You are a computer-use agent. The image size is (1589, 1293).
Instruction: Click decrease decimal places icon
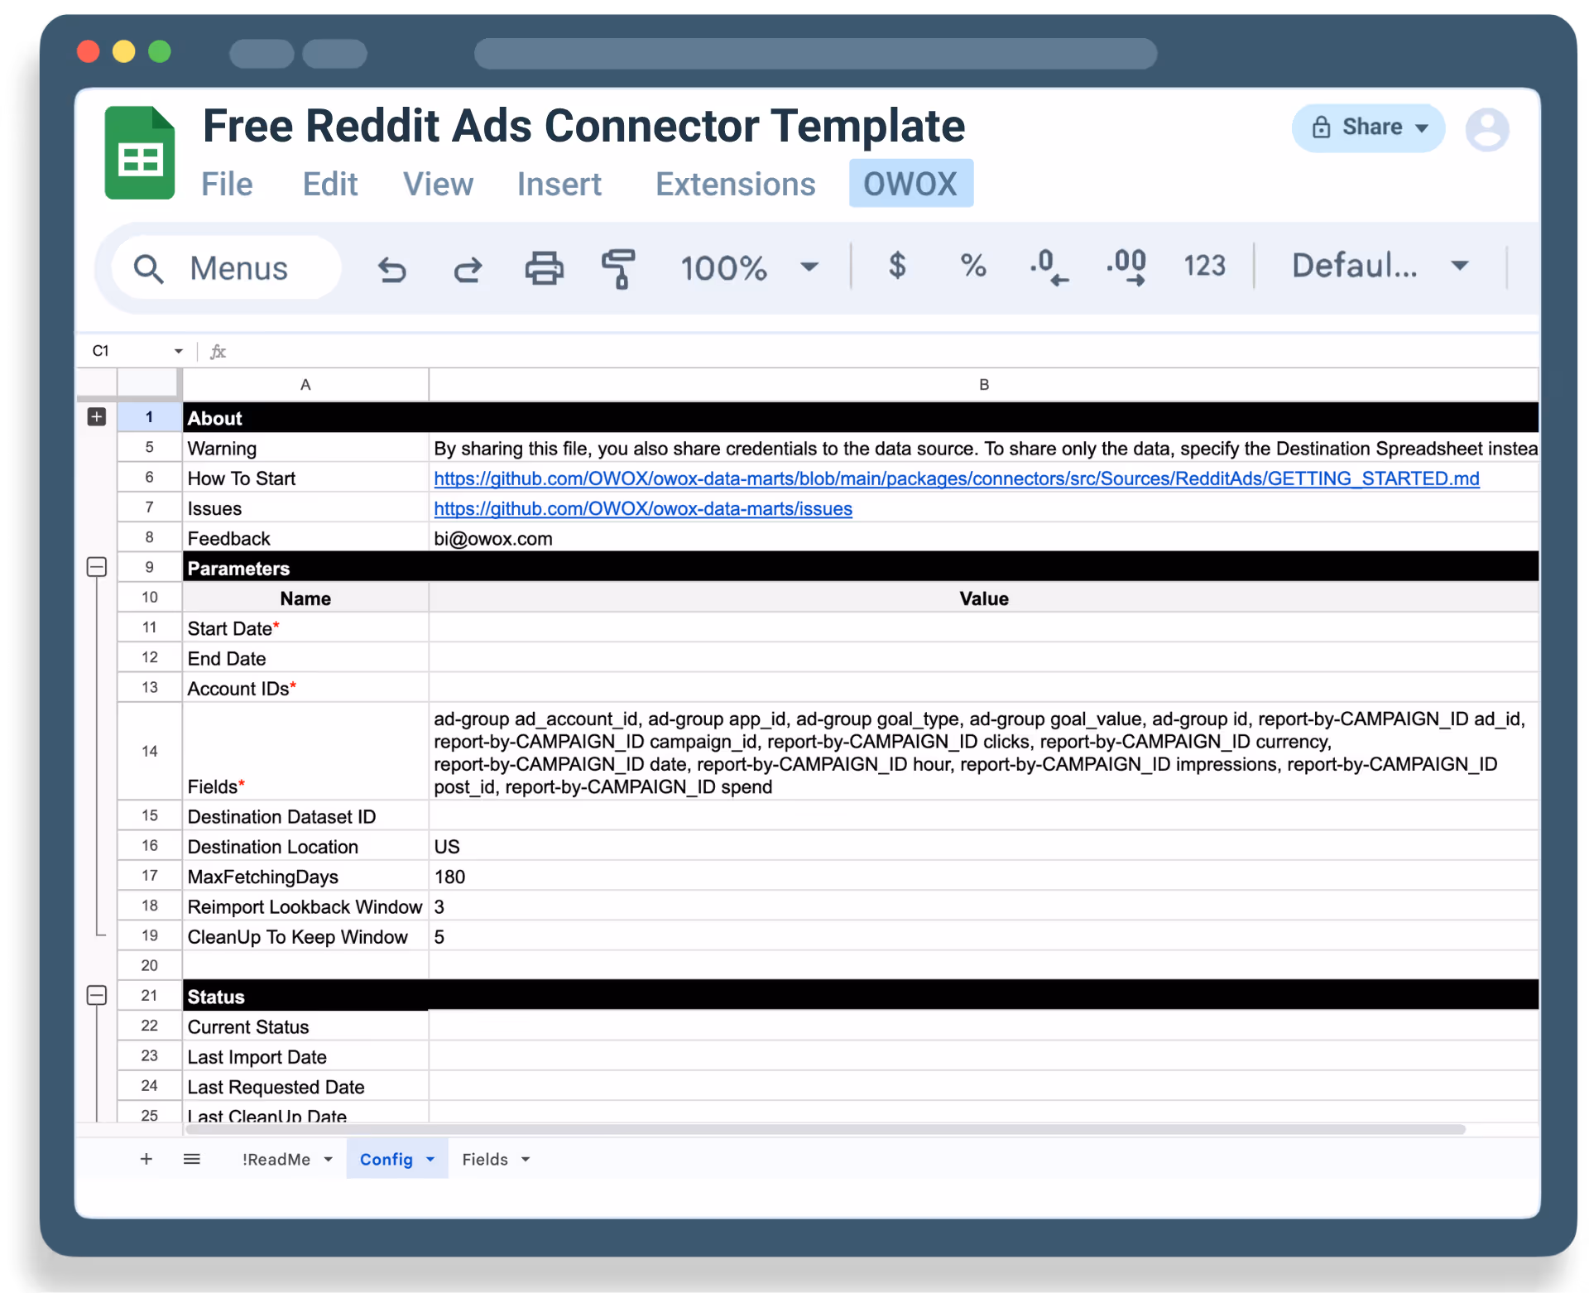[1049, 267]
